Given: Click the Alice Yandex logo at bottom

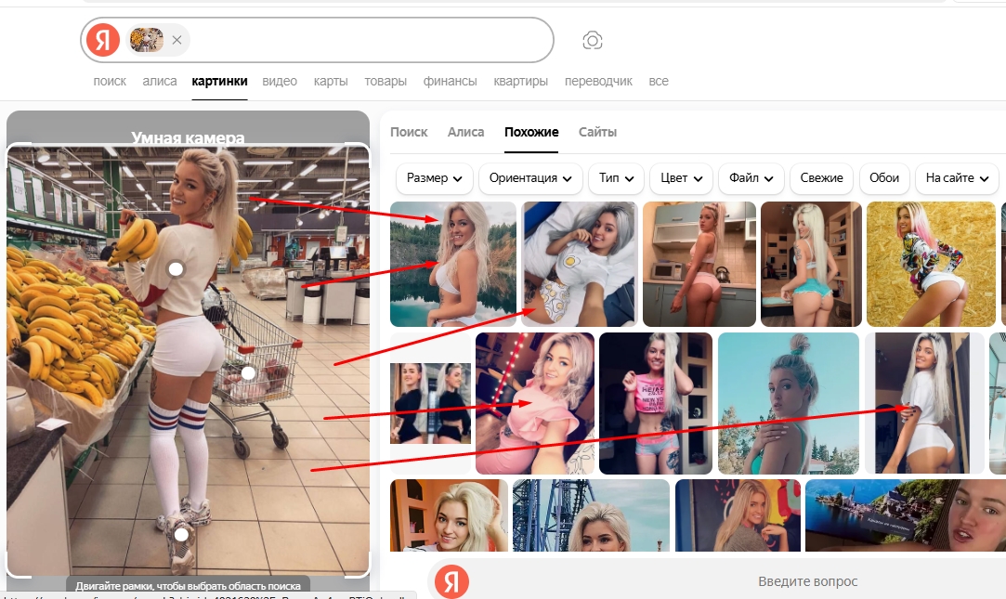Looking at the screenshot, I should (x=451, y=581).
